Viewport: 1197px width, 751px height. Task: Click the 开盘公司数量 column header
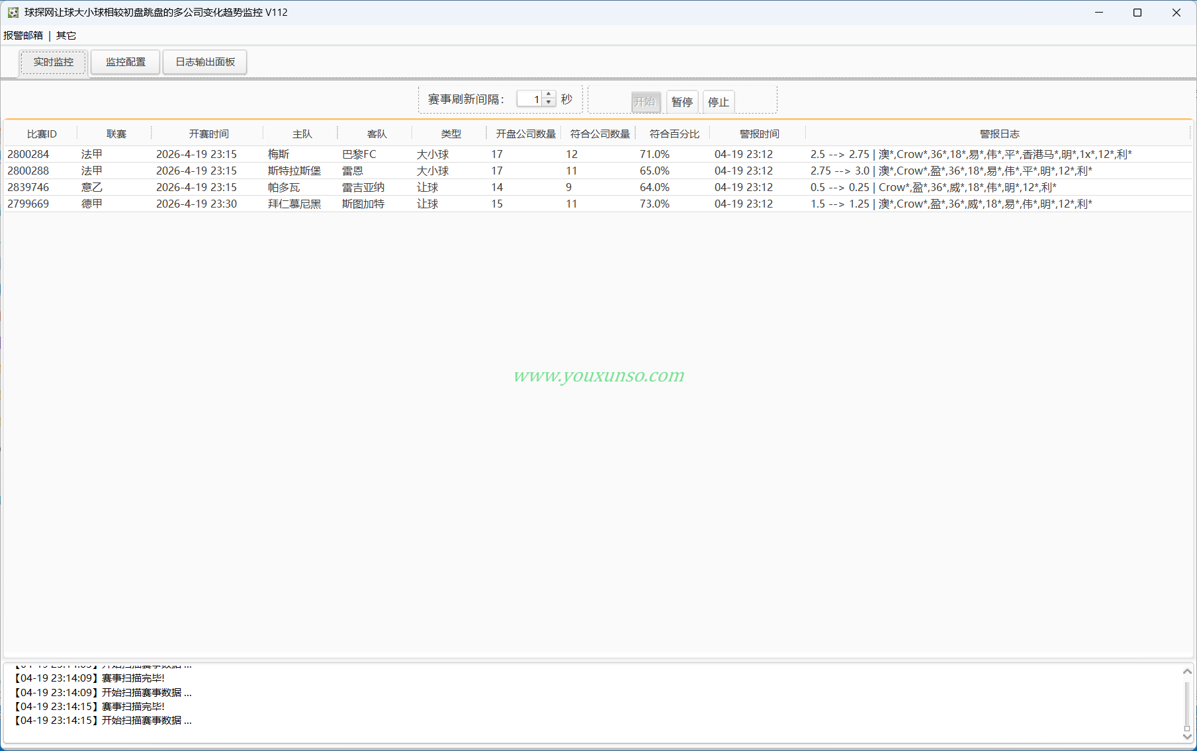coord(525,134)
